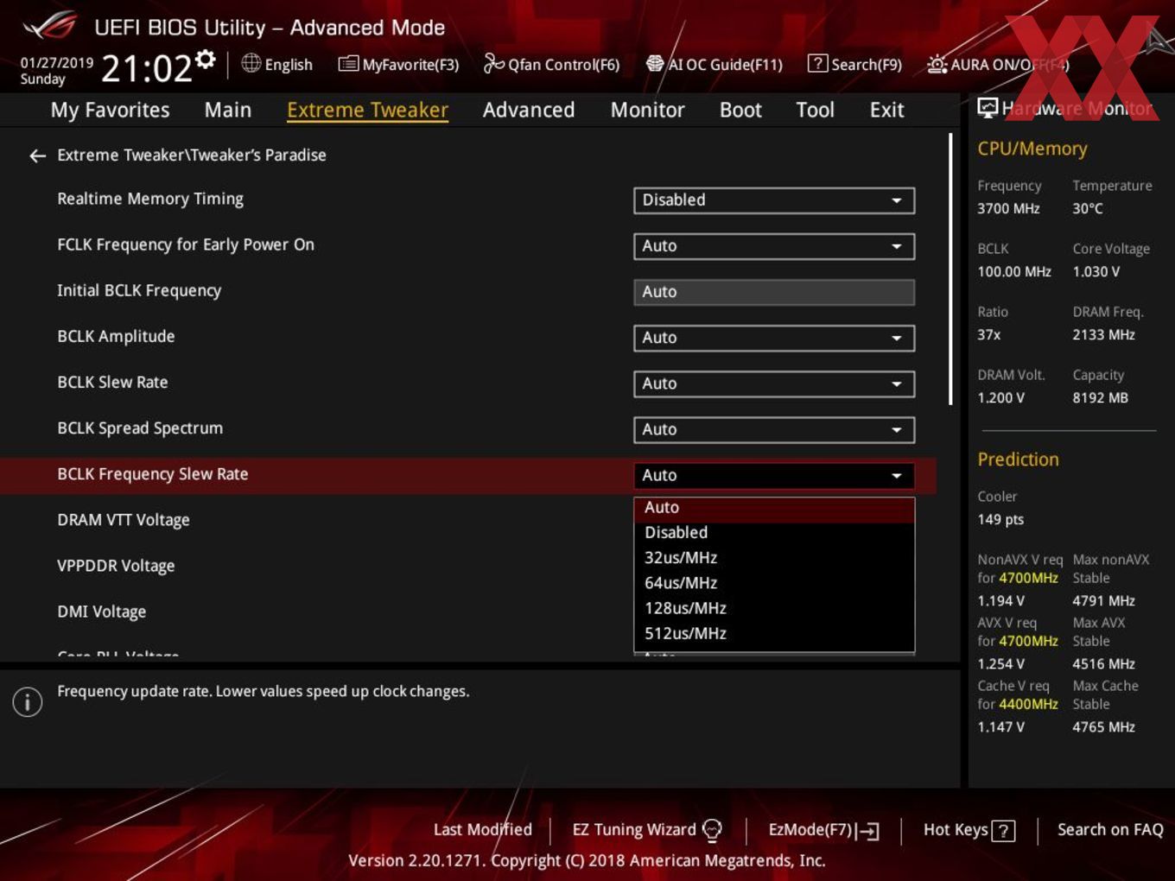This screenshot has width=1175, height=881.
Task: Click the 149 pts cooler score
Action: pyautogui.click(x=1000, y=519)
